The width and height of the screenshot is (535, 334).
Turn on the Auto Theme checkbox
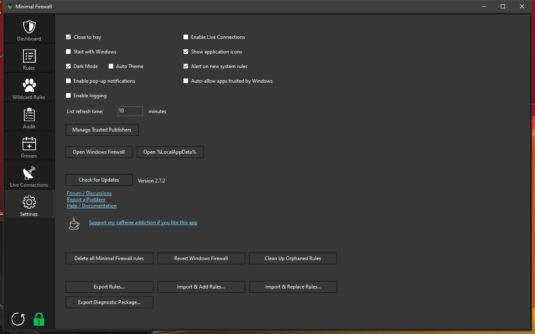[x=111, y=66]
